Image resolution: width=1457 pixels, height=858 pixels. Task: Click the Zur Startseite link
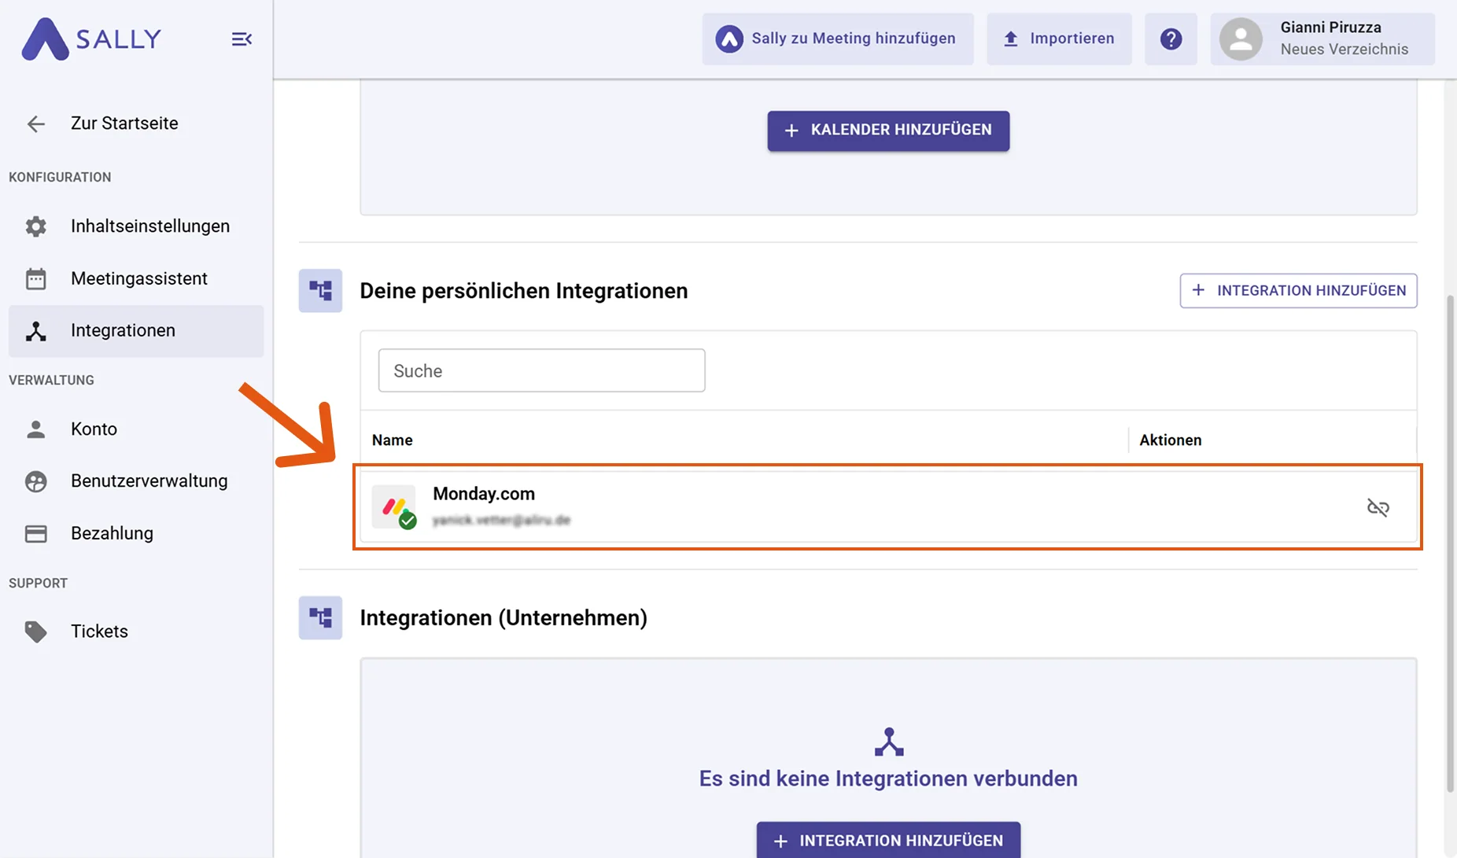(x=124, y=123)
